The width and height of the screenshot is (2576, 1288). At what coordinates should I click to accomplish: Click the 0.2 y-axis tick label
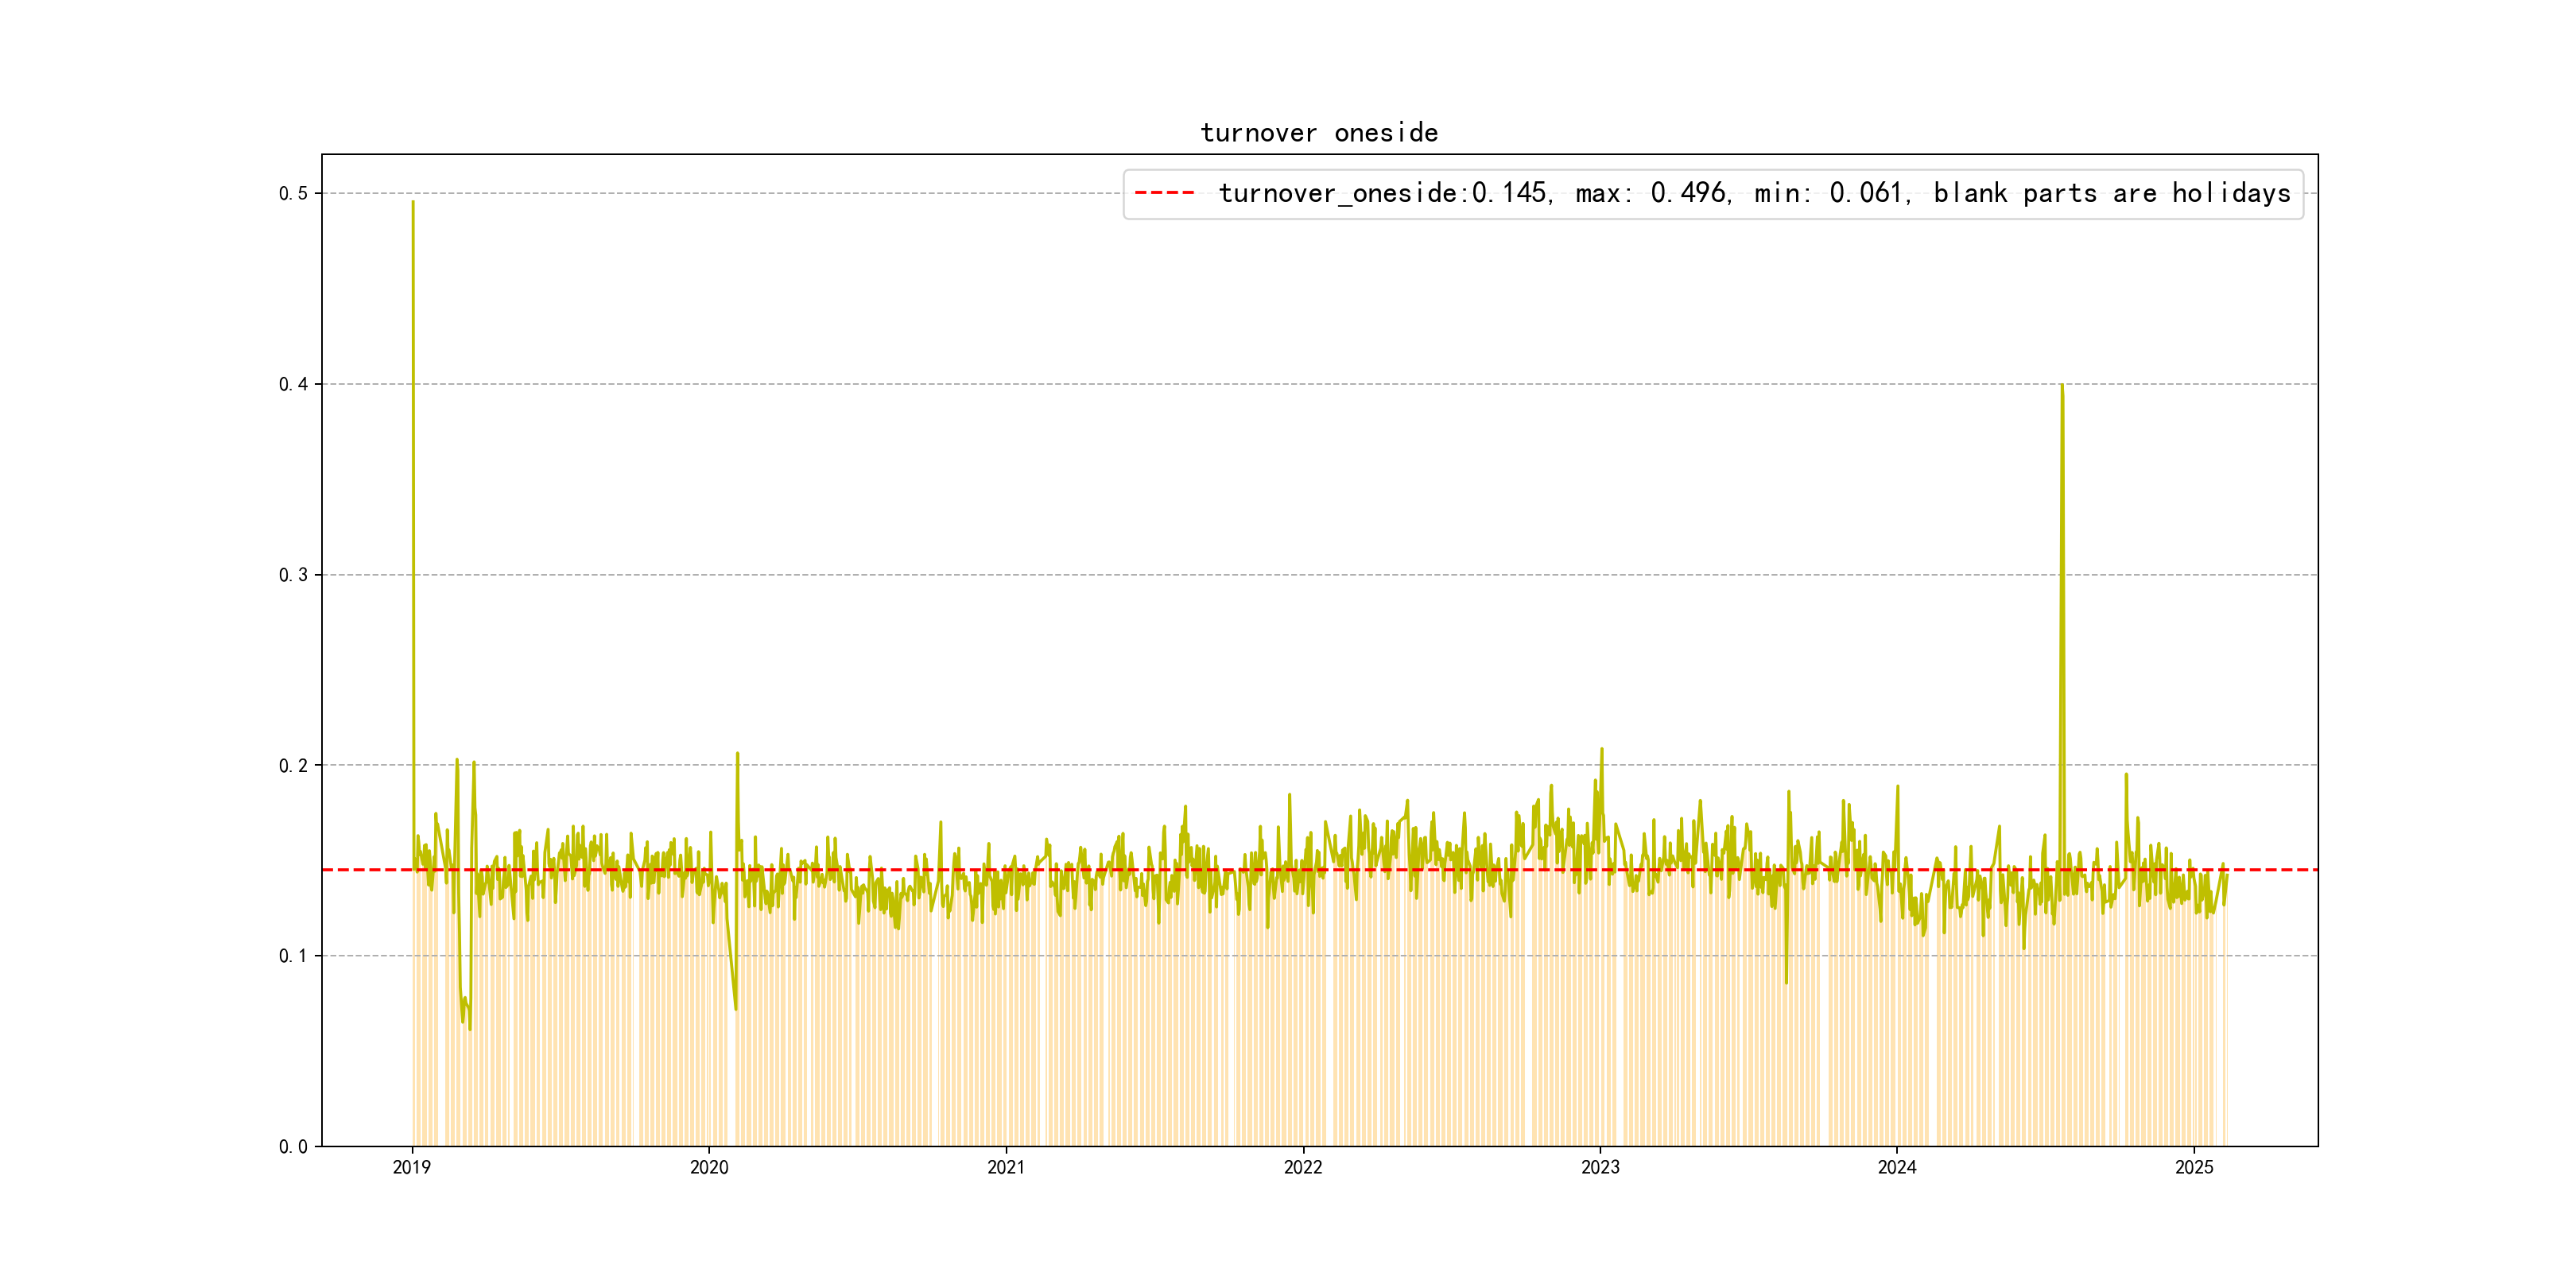[x=293, y=766]
